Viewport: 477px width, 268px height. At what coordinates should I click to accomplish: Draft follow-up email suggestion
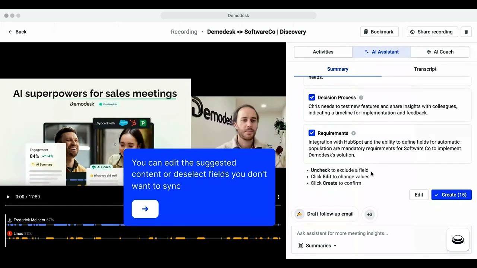click(x=325, y=214)
